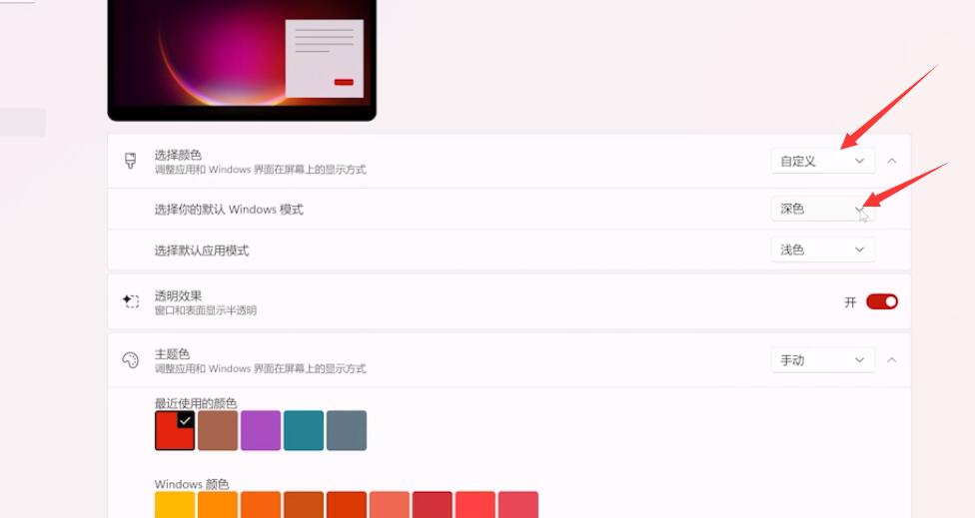Open the 深色 Windows mode dropdown
The image size is (975, 518).
coord(823,209)
